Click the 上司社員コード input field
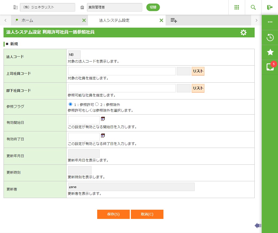 click(x=122, y=71)
